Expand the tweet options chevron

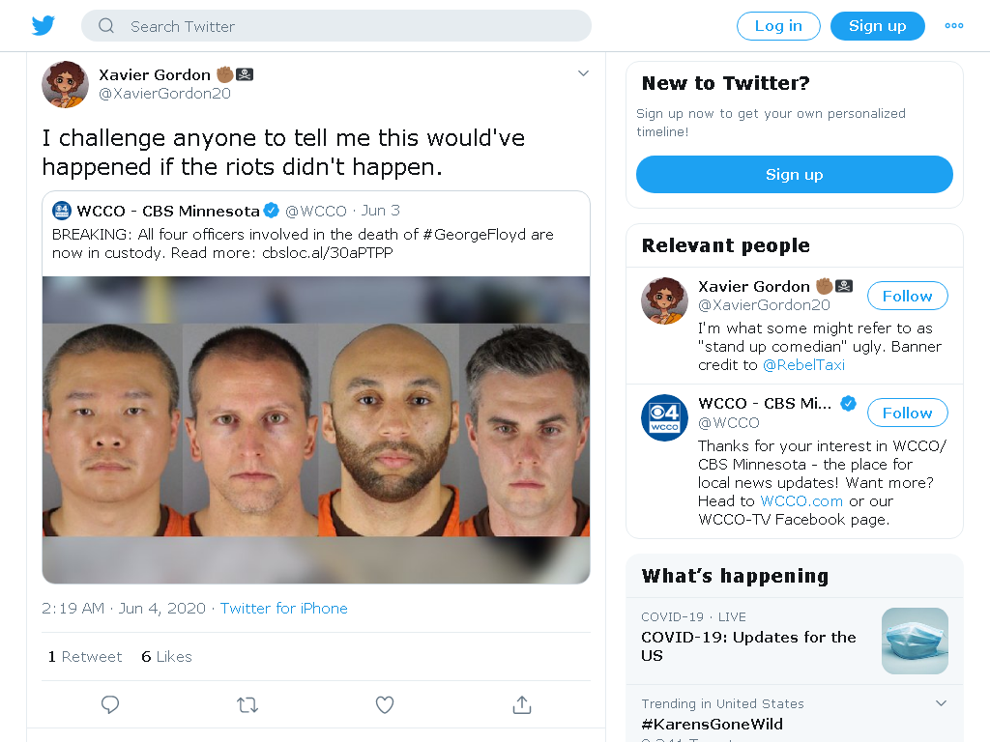click(x=583, y=73)
